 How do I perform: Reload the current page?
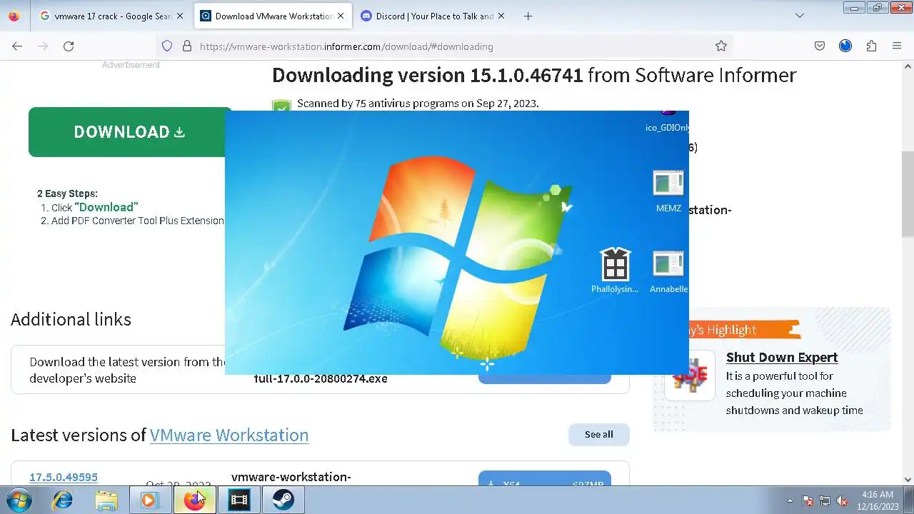(x=69, y=46)
